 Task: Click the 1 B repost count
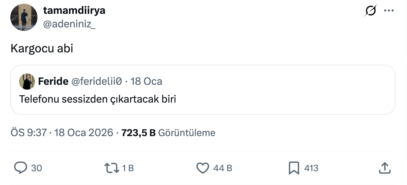tap(128, 168)
